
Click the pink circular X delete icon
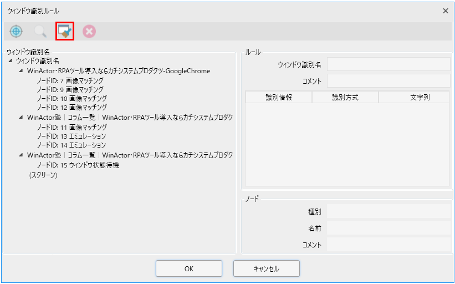click(x=89, y=32)
